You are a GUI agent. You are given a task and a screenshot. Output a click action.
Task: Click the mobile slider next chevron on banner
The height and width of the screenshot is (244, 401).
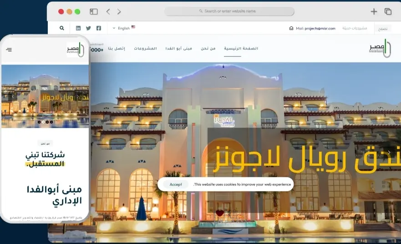[x=78, y=96]
